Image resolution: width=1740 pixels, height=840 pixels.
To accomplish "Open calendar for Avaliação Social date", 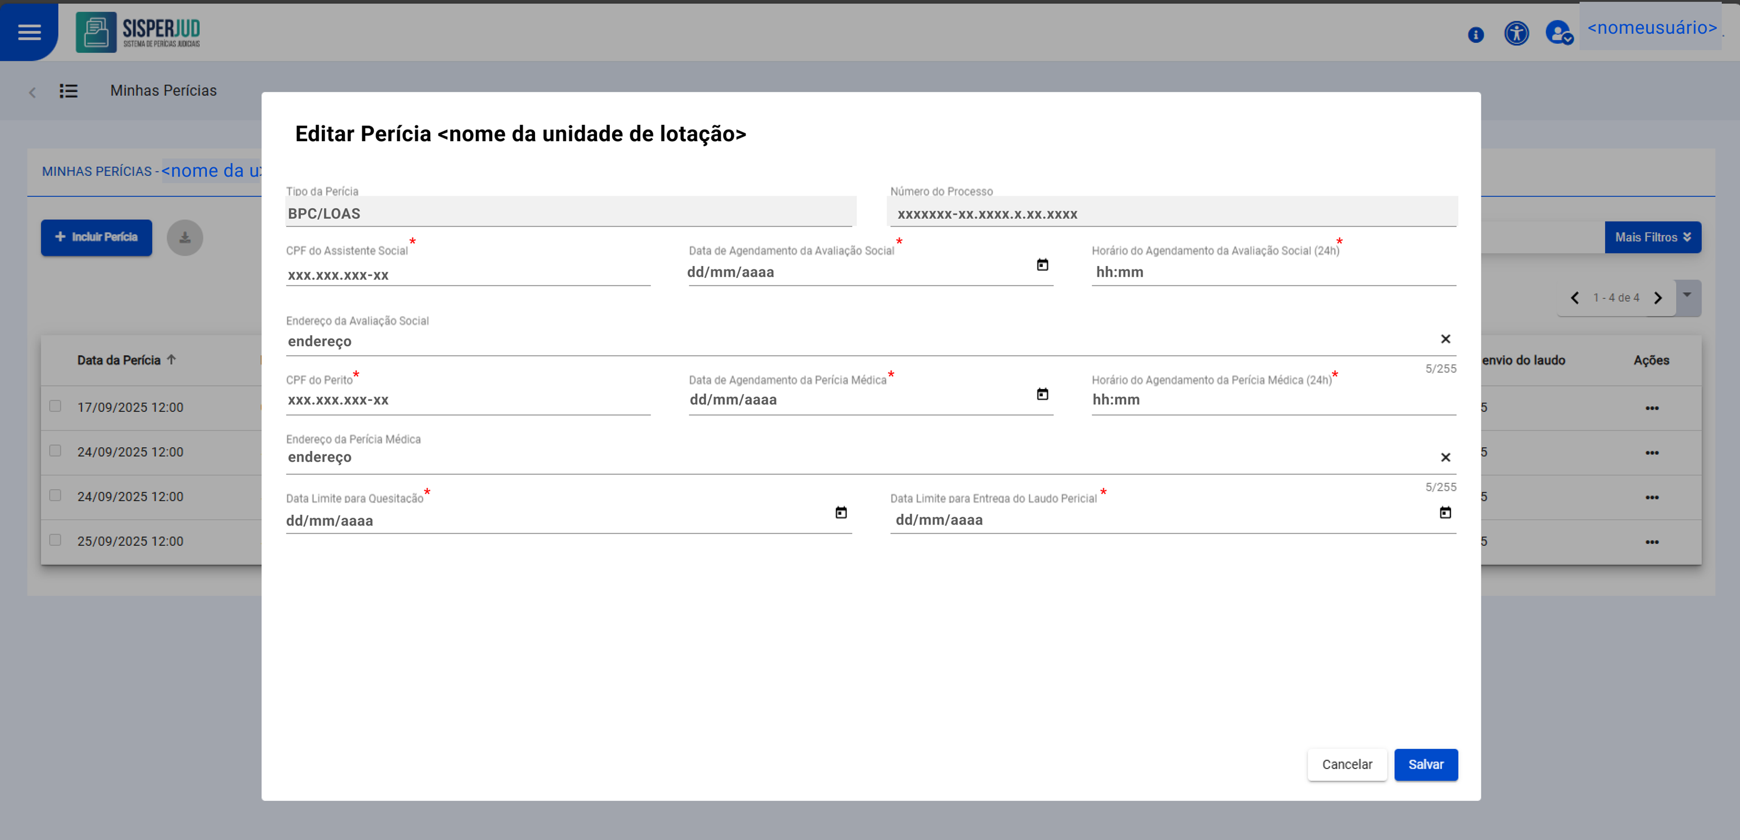I will pyautogui.click(x=1042, y=265).
